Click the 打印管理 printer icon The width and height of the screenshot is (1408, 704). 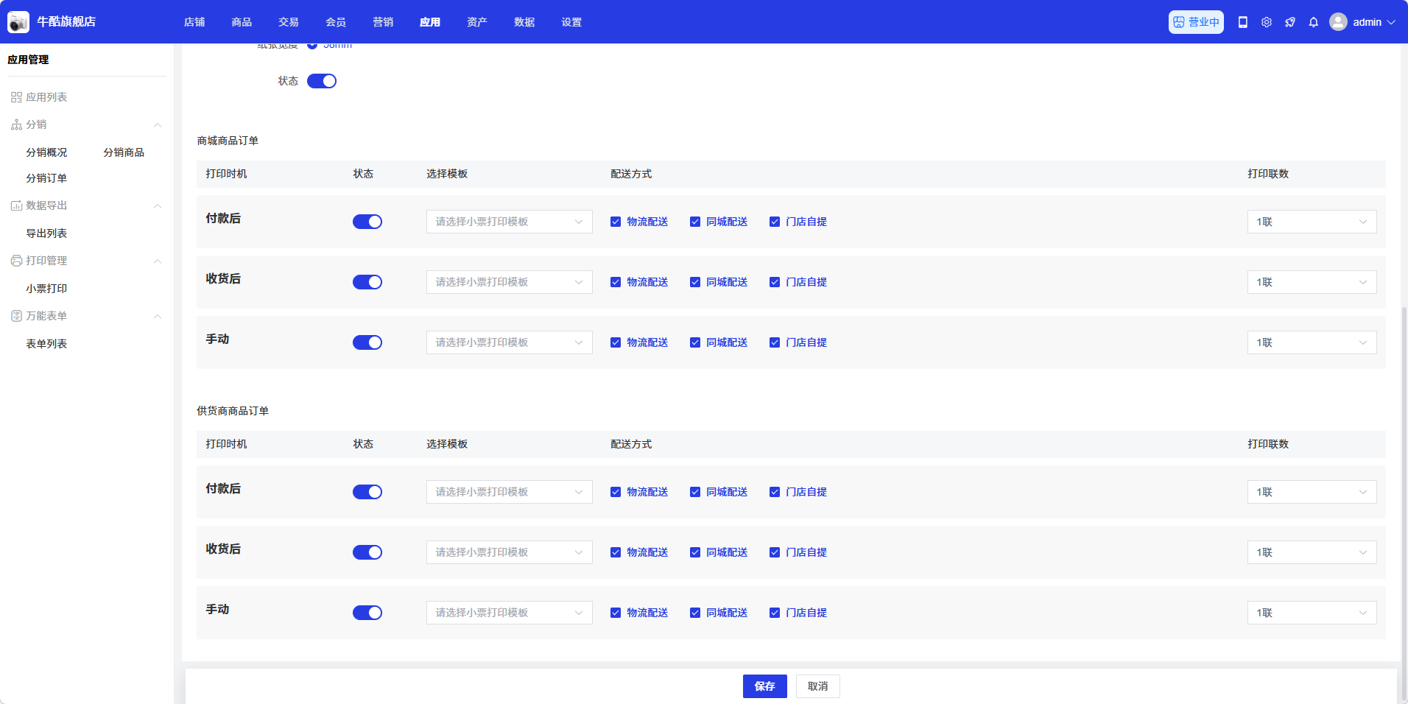(16, 261)
